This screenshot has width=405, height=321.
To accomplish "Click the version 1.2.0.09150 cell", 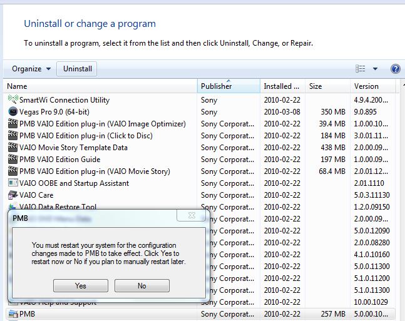I will [x=372, y=207].
